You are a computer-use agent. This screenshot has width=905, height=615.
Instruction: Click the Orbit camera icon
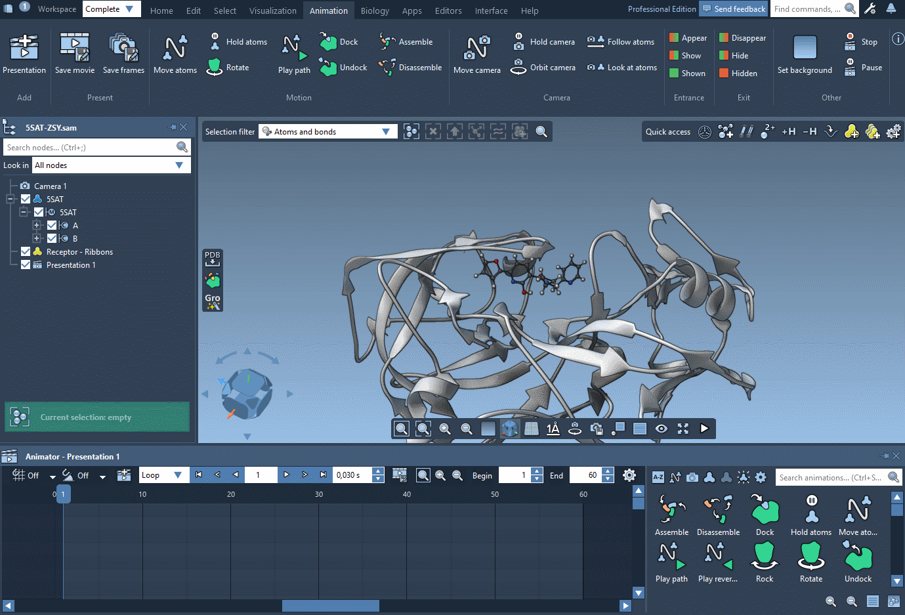click(x=518, y=67)
